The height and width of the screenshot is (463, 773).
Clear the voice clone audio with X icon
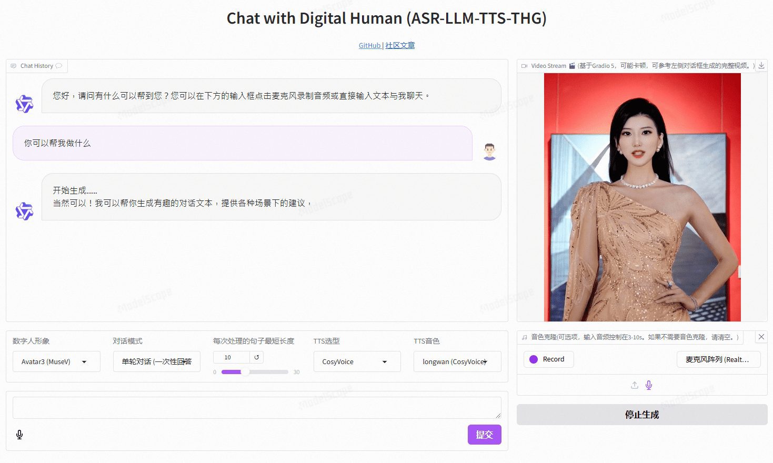(761, 337)
